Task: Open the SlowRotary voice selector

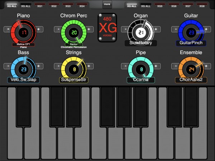Action: click(141, 43)
